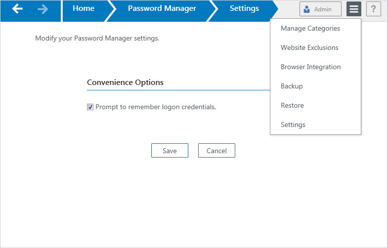The image size is (388, 248).
Task: Select the Settings breadcrumb
Action: click(x=244, y=9)
